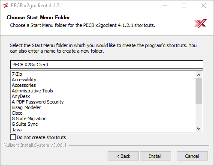Click the Start Menu folder name field
This screenshot has width=214, height=166.
pos(107,65)
